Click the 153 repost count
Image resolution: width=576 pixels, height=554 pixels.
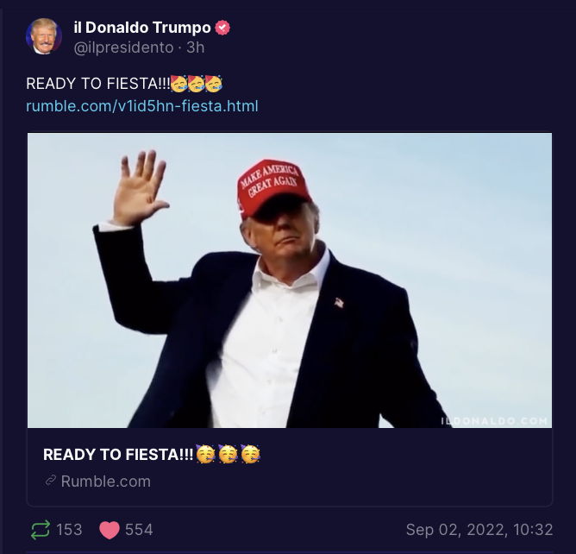click(x=69, y=530)
